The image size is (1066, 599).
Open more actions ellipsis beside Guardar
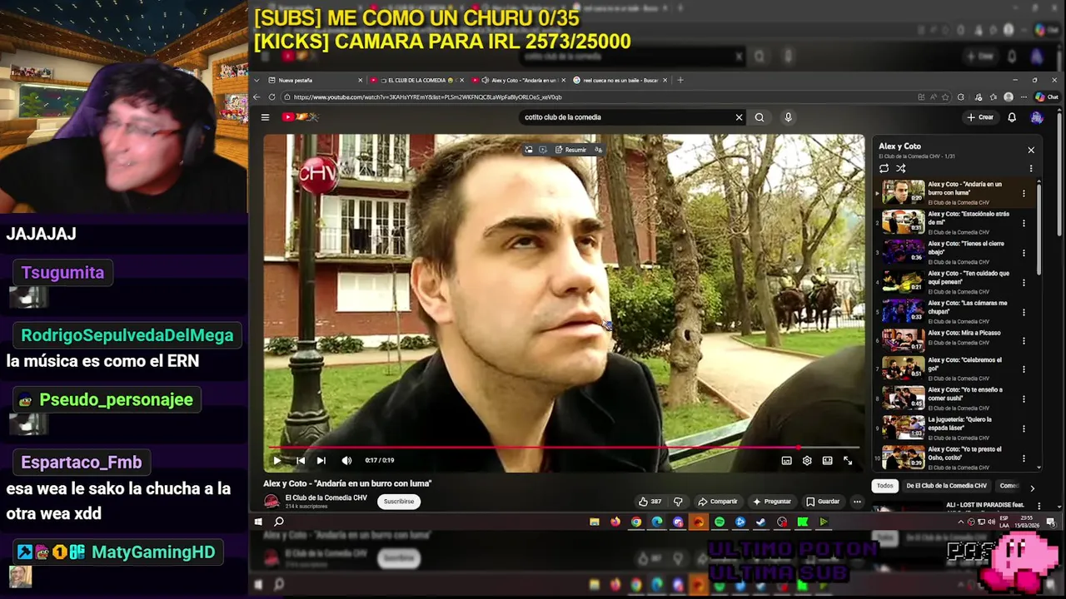857,502
